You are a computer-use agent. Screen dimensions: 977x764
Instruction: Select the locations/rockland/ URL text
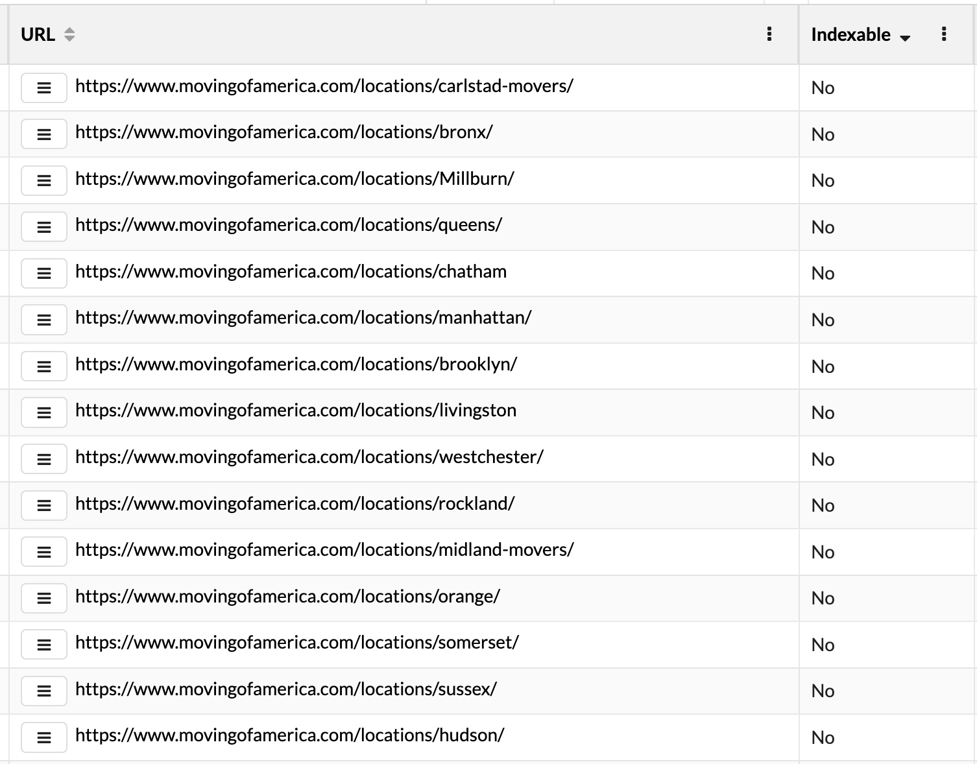click(295, 504)
